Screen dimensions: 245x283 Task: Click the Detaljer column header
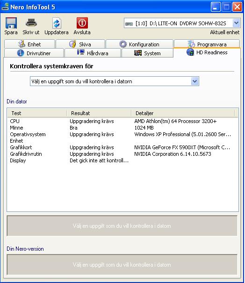pyautogui.click(x=183, y=113)
